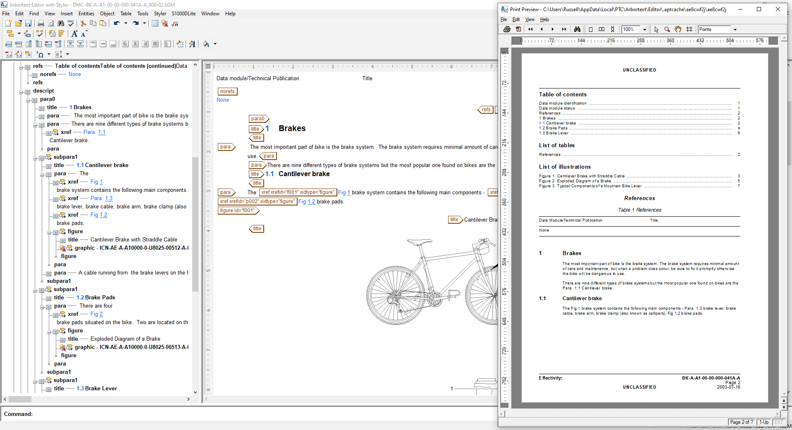
Task: Click the increase font size icon
Action: click(x=74, y=33)
